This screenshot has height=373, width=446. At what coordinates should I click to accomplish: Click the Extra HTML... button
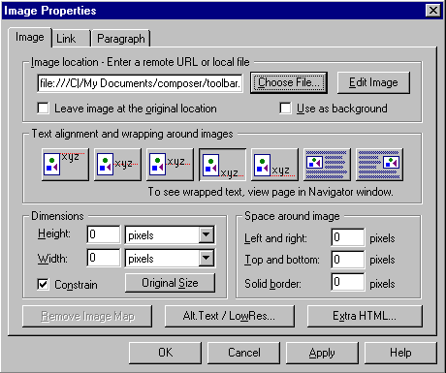point(365,316)
